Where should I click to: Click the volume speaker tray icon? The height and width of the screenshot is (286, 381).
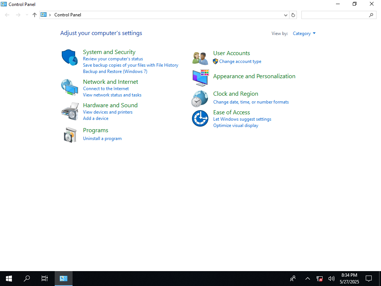(331, 279)
